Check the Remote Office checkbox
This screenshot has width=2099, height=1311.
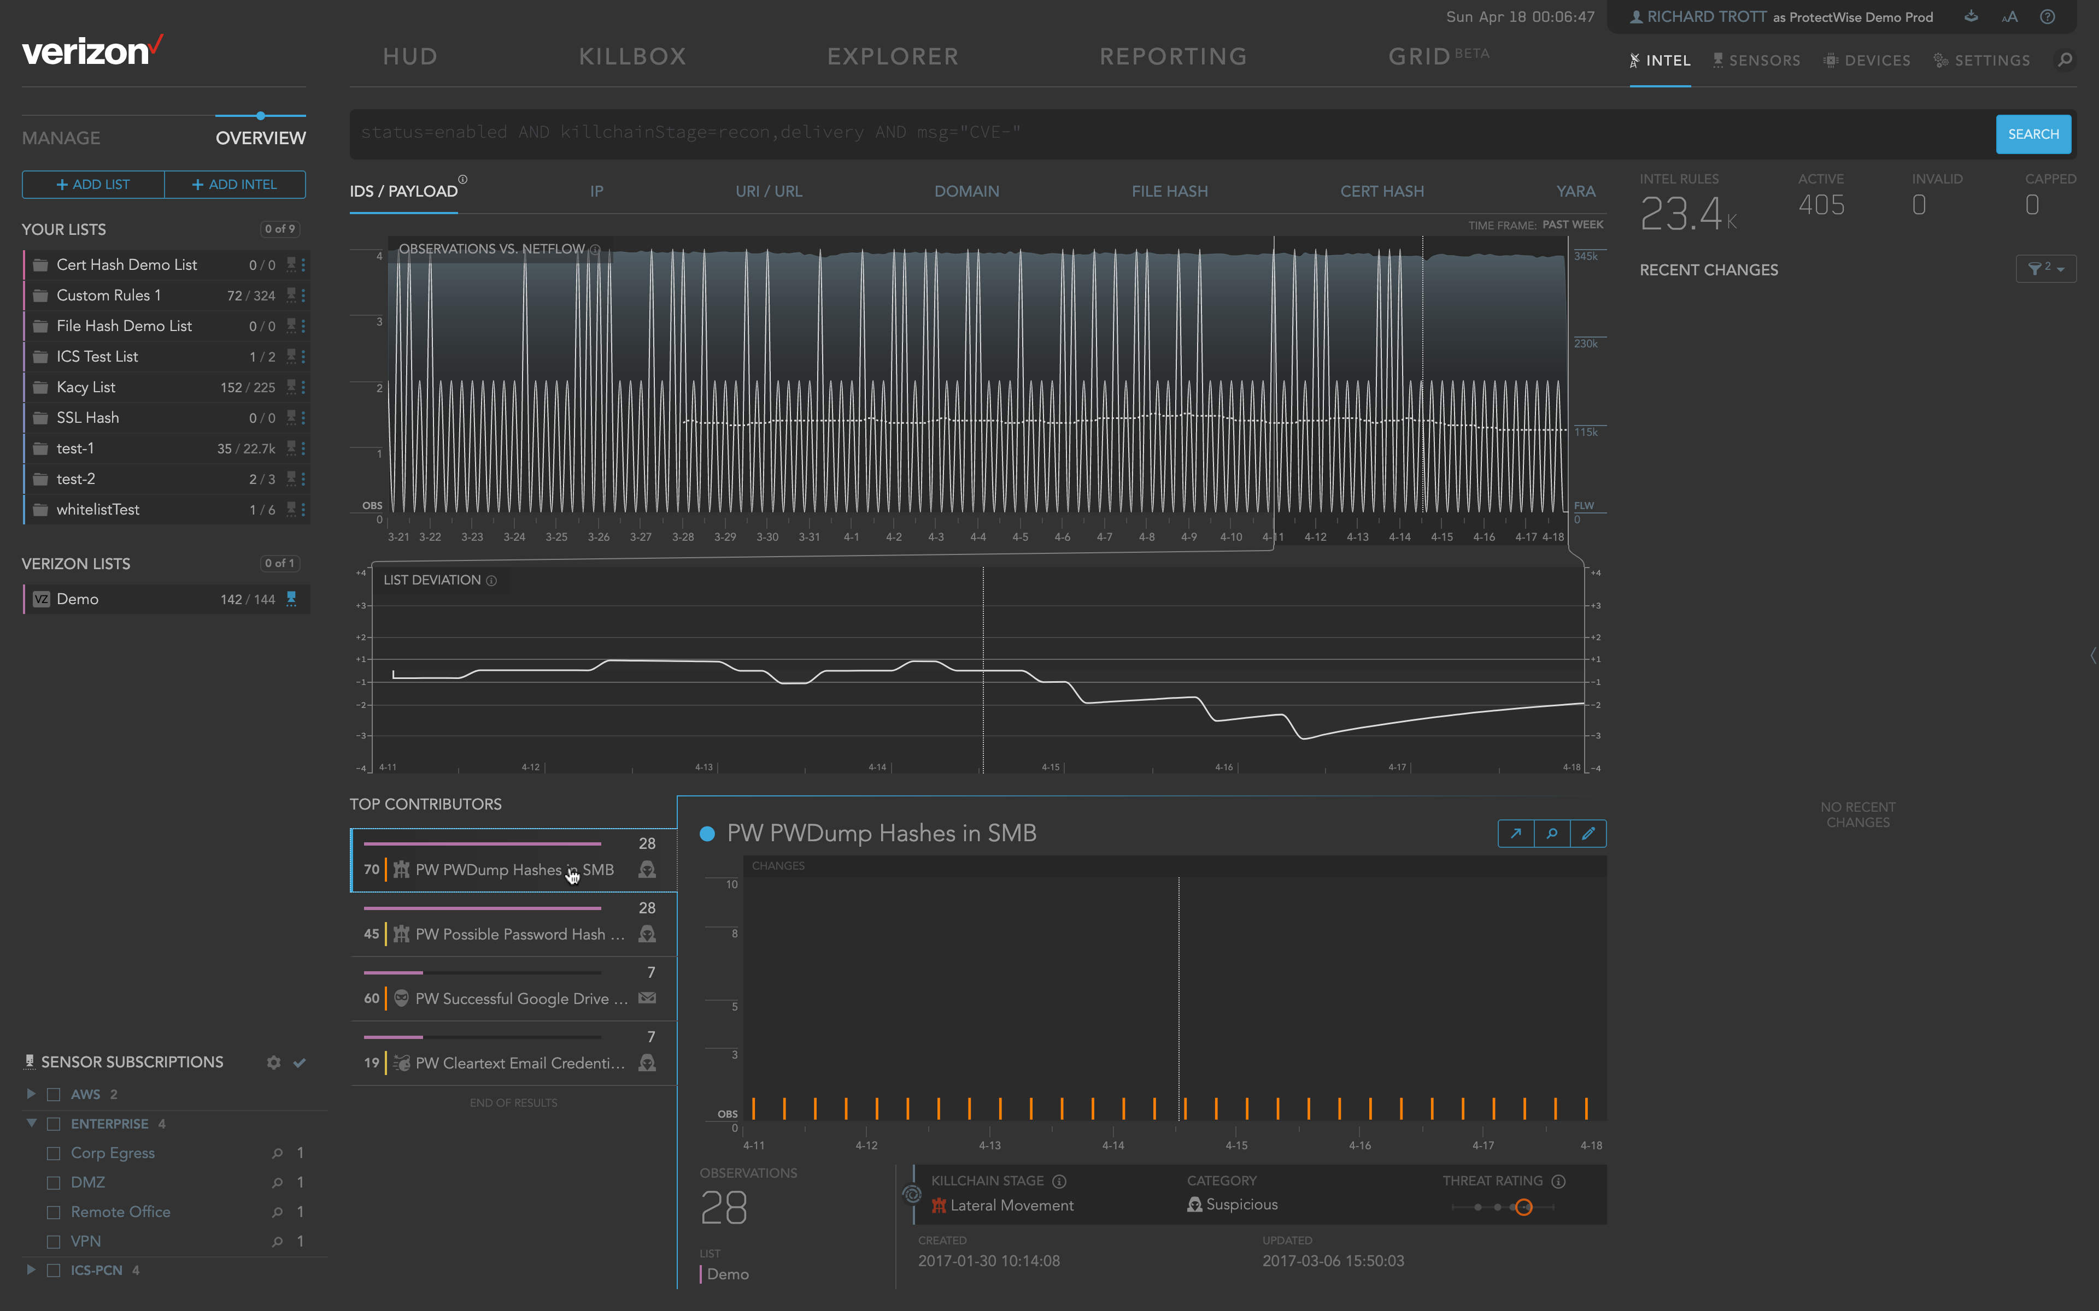pos(54,1212)
